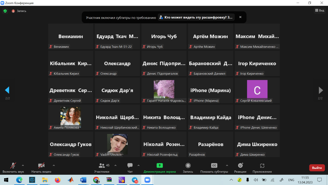Expand the subtitles options arrow

pyautogui.click(x=227, y=165)
